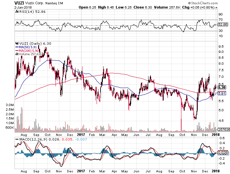The height and width of the screenshot is (174, 230).
Task: Select the red MA(200) line swatch
Action: (x=17, y=51)
